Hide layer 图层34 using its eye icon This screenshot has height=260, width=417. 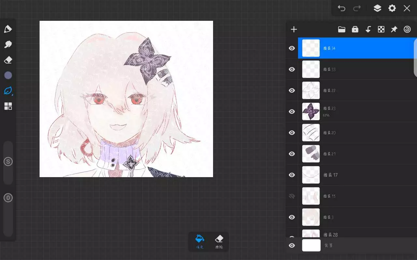[292, 48]
